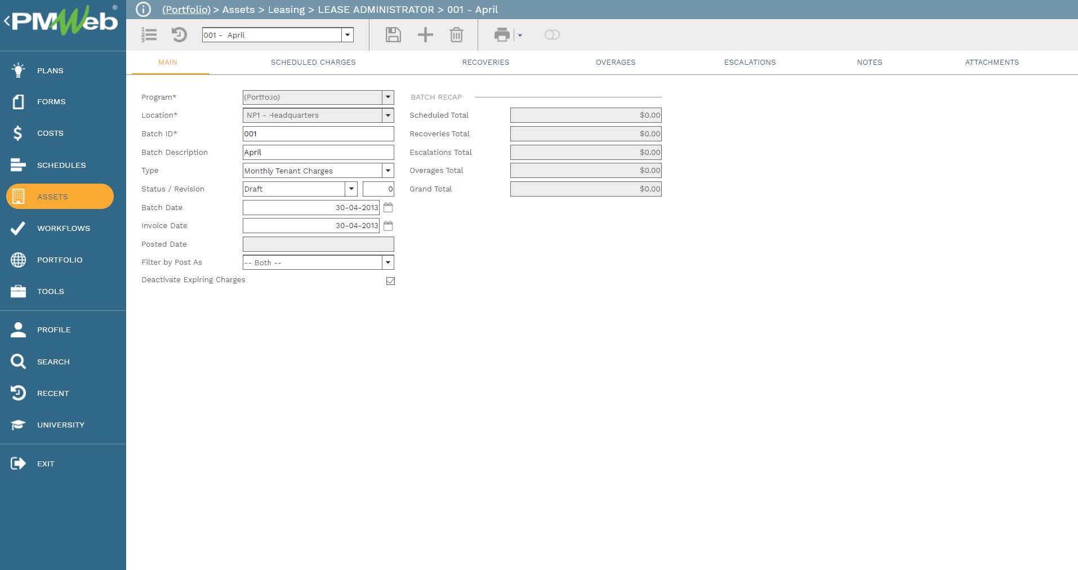Expand the Location dropdown
This screenshot has height=570, width=1078.
pyautogui.click(x=388, y=115)
